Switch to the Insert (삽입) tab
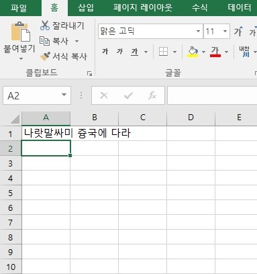This screenshot has height=274, width=257. 86,8
